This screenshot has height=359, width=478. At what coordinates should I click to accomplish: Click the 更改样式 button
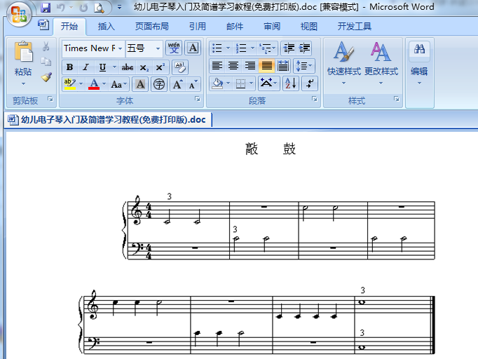click(381, 63)
